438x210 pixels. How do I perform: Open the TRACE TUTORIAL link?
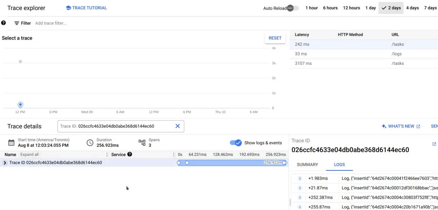coord(86,8)
